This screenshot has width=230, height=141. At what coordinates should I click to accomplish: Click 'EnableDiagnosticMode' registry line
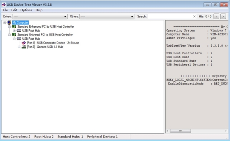(198, 84)
